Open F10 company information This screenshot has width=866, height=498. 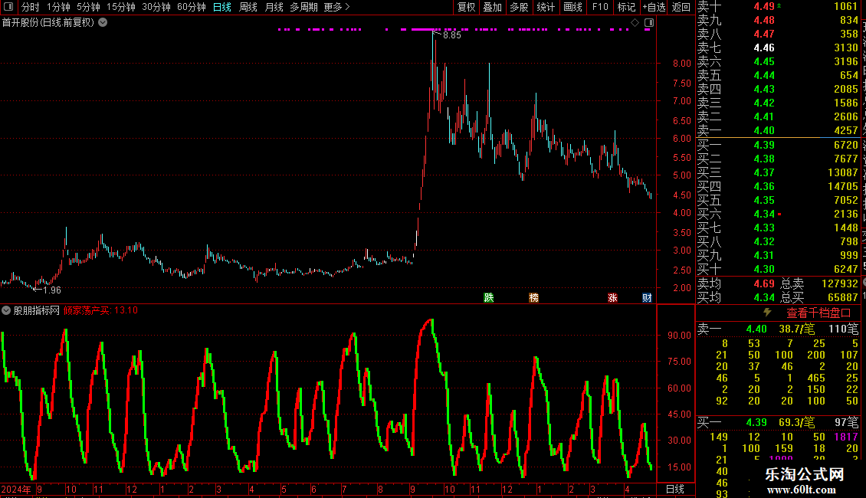click(x=600, y=7)
